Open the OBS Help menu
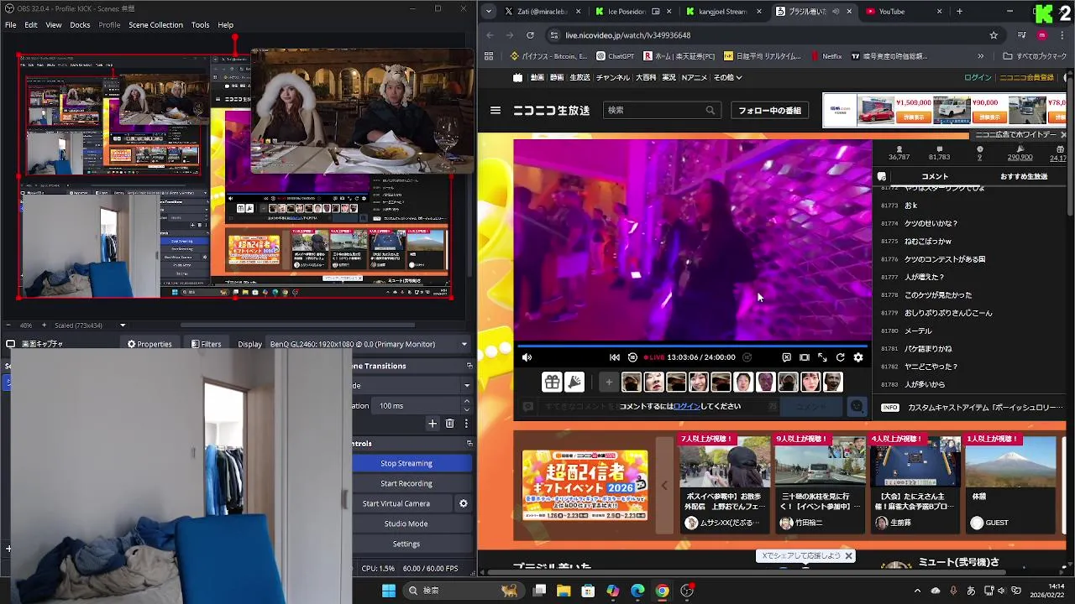Image resolution: width=1075 pixels, height=604 pixels. (226, 25)
